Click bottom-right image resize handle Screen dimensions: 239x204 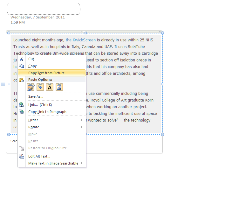click(x=162, y=134)
